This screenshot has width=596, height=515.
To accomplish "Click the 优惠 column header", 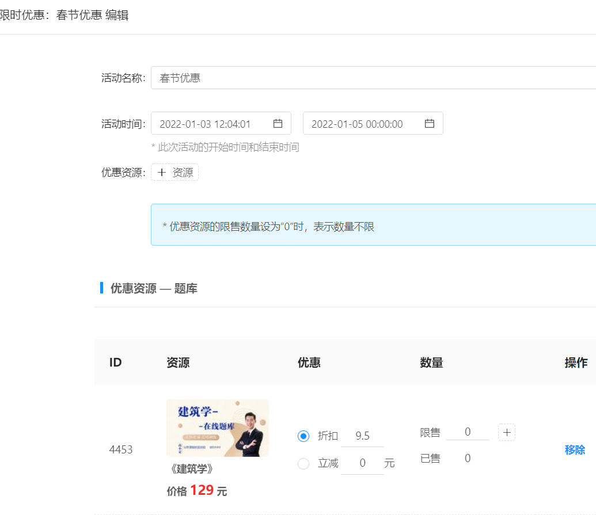I will (x=309, y=363).
